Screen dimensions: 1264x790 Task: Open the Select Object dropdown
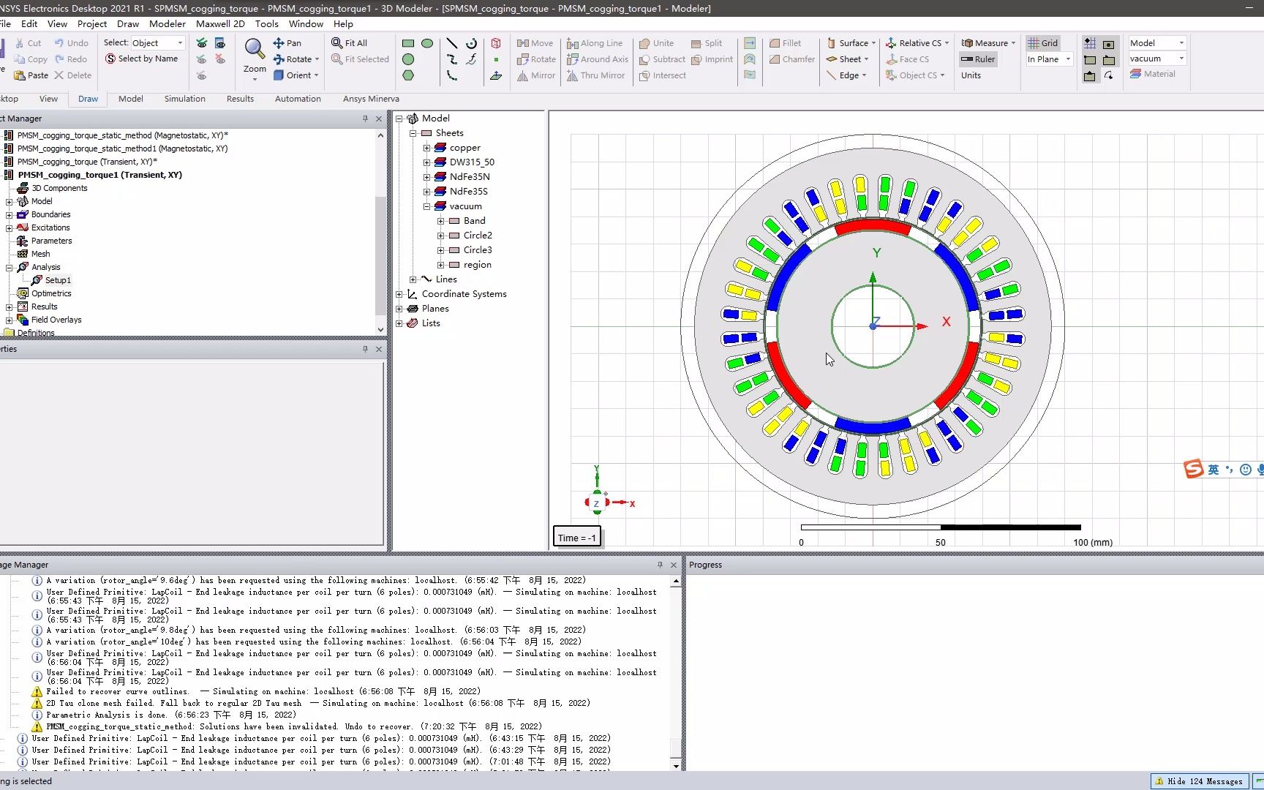(x=157, y=43)
